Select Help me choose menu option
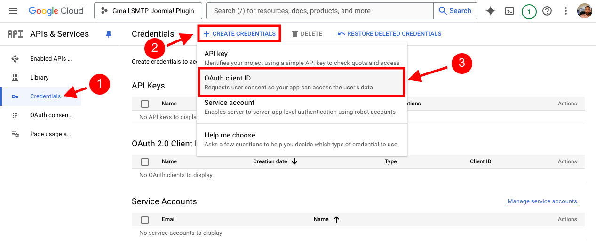596x249 pixels. pos(302,139)
